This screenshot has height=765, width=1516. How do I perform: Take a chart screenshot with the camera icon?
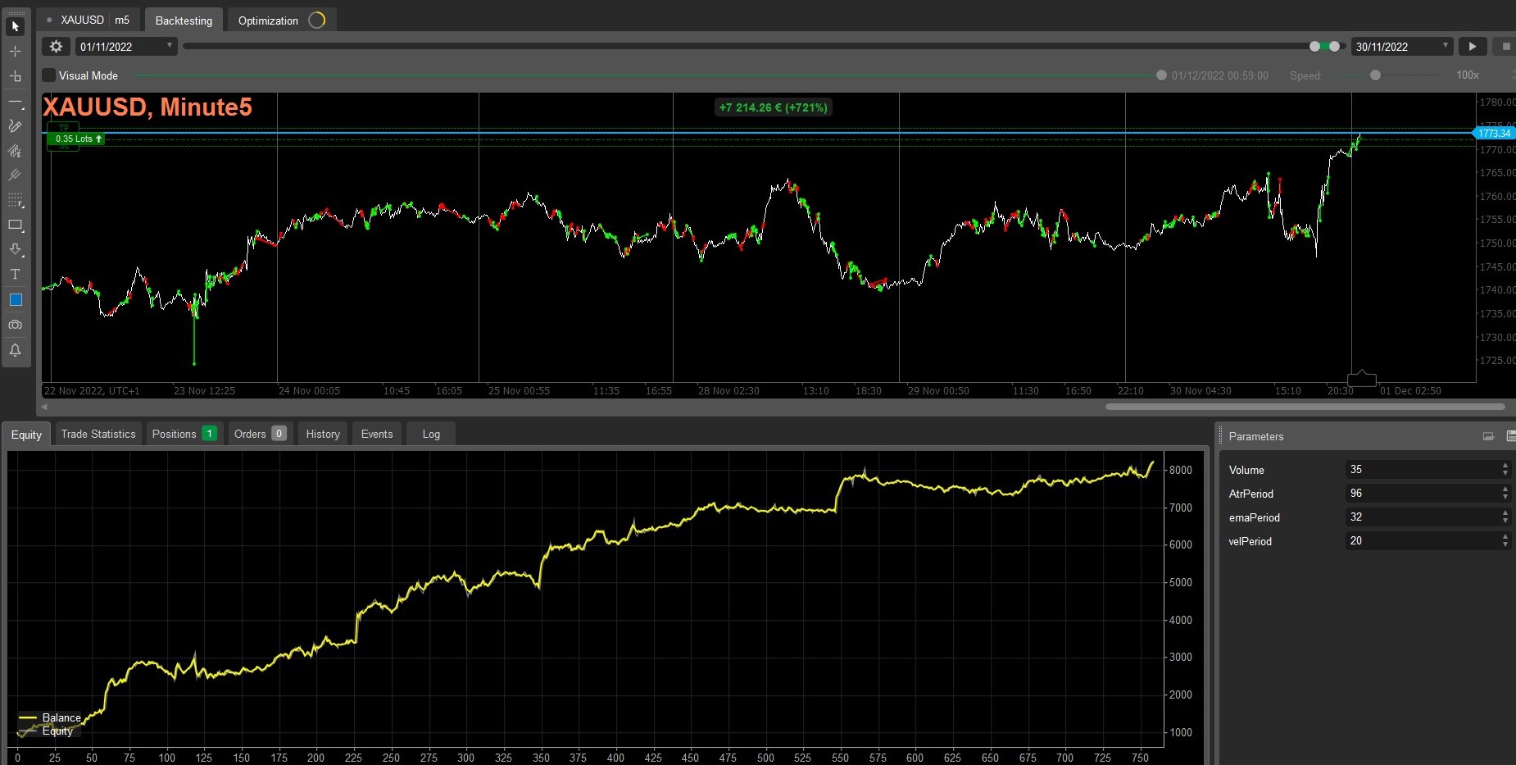click(15, 325)
